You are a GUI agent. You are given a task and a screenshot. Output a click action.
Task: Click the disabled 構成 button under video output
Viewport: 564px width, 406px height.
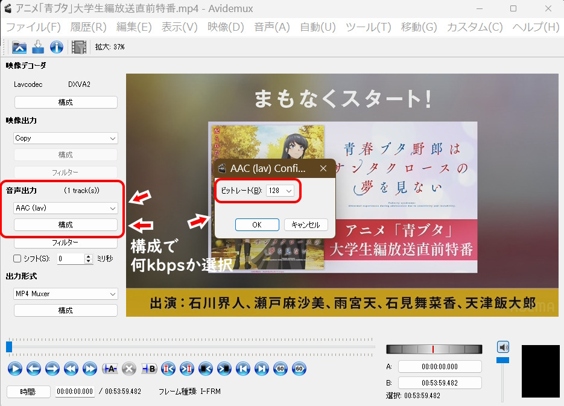(66, 155)
